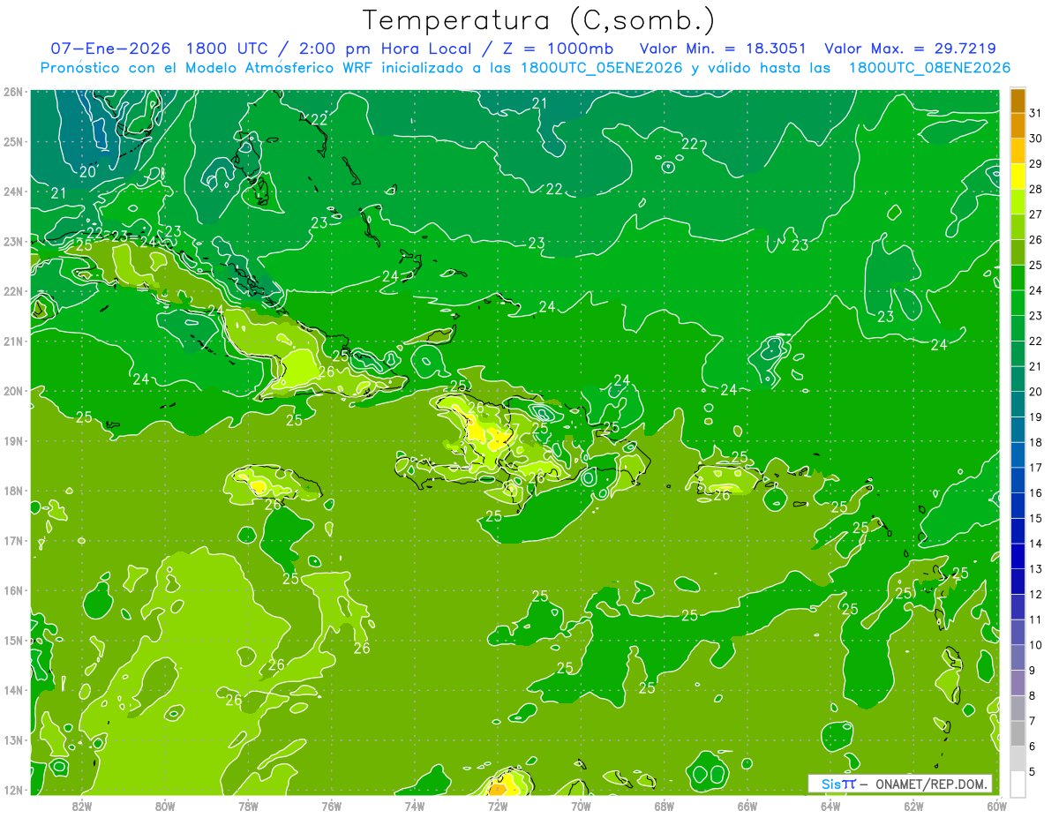Screen dimensions: 1059x818
Task: Click the '20' contour label on the map
Action: tap(88, 172)
